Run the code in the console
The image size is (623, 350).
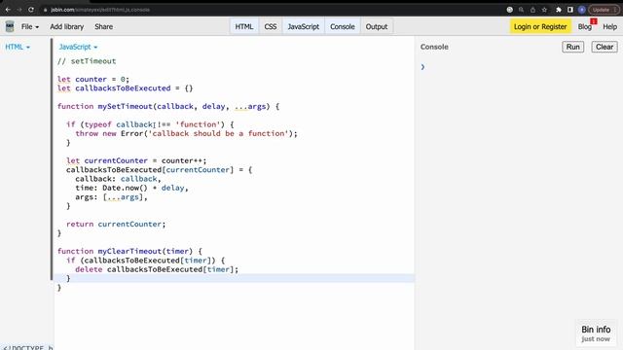coord(573,47)
